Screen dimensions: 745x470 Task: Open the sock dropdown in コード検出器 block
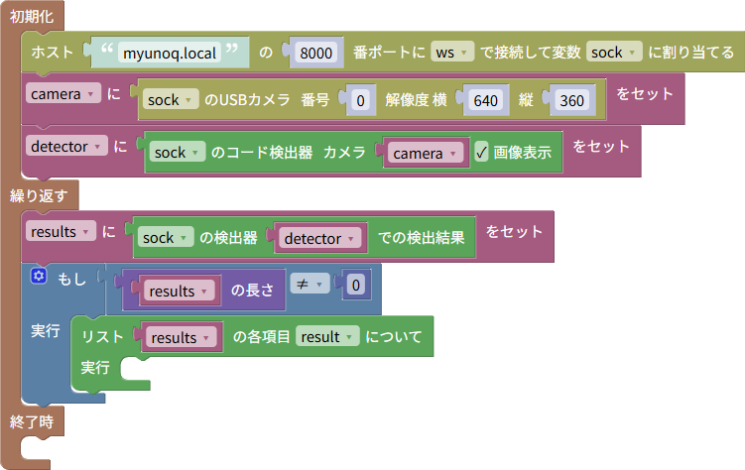tap(177, 152)
